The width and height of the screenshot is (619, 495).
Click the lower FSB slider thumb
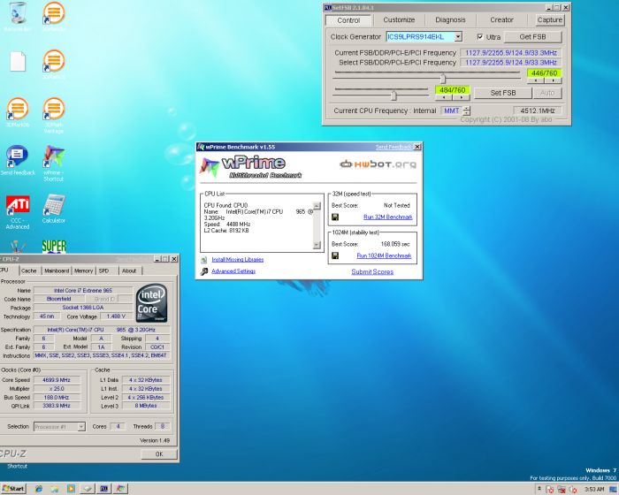click(394, 95)
